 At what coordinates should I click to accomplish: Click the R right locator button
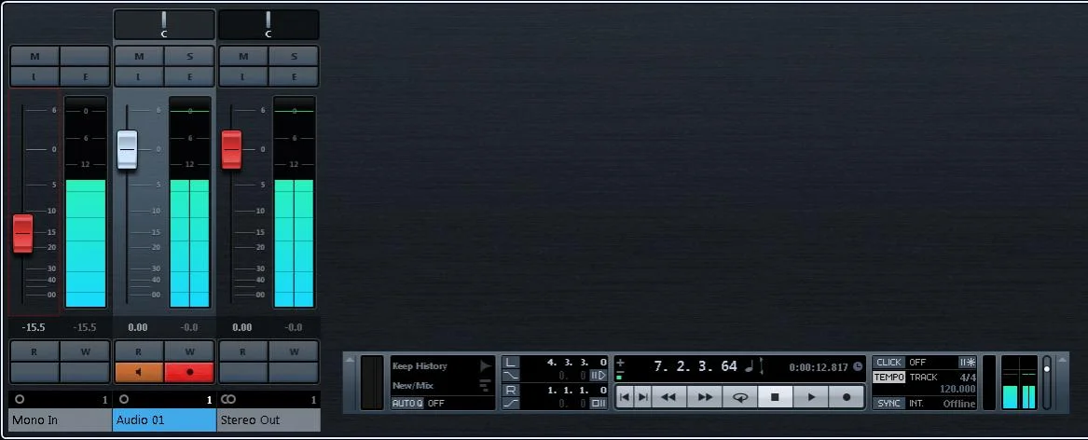511,390
